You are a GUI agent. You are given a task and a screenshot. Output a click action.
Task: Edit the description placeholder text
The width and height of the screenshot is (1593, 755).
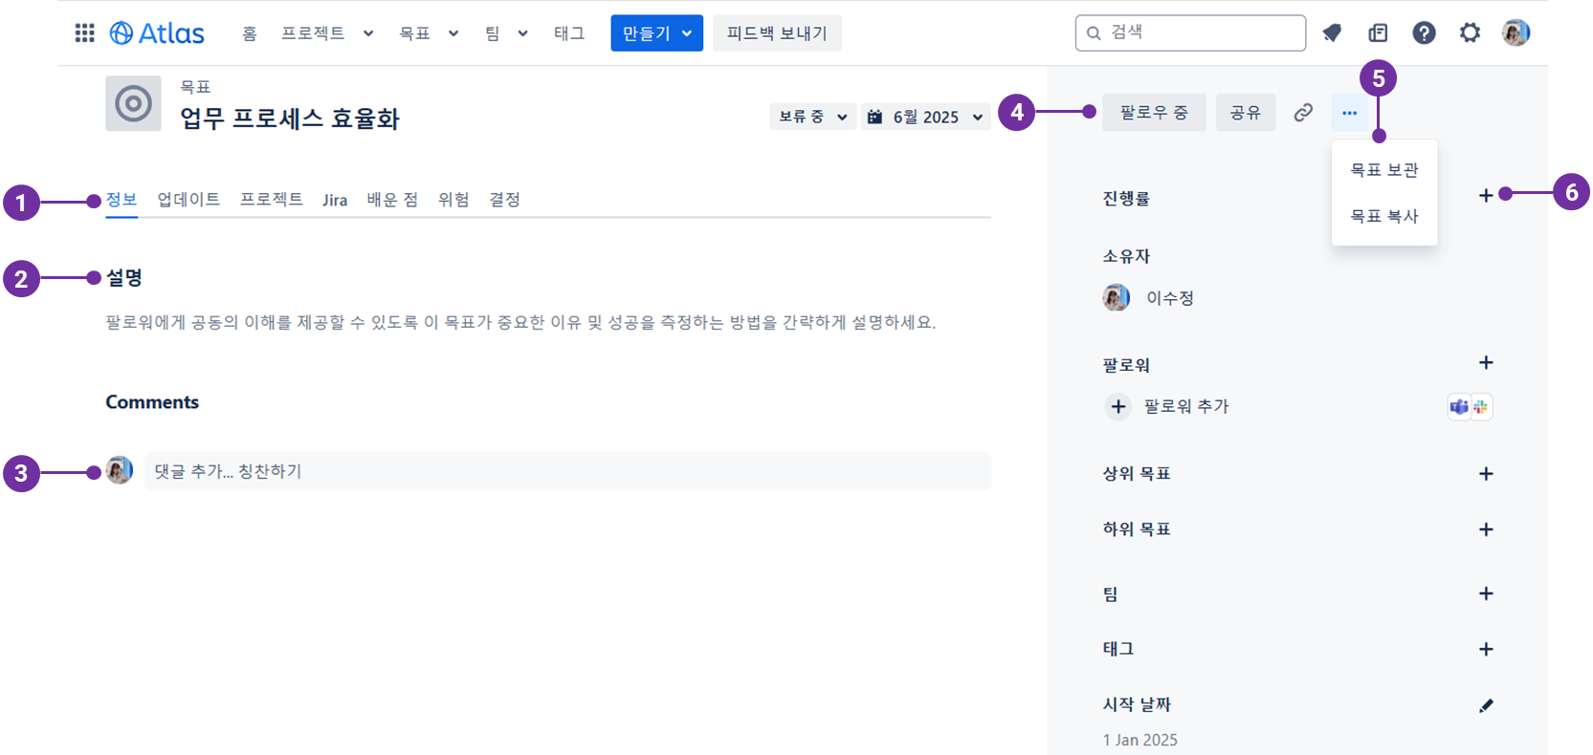[x=520, y=322]
